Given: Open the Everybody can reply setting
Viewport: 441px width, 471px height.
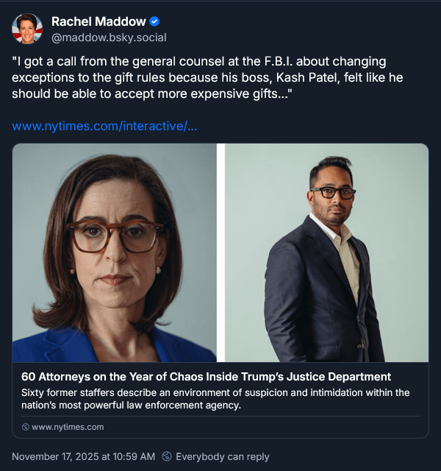Looking at the screenshot, I should [222, 457].
